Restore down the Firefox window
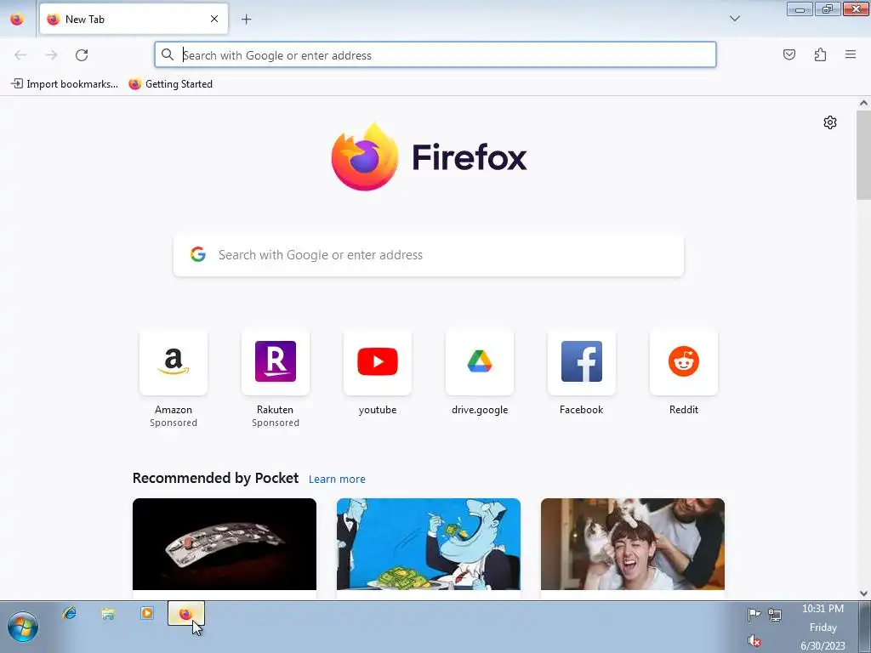 (x=828, y=9)
